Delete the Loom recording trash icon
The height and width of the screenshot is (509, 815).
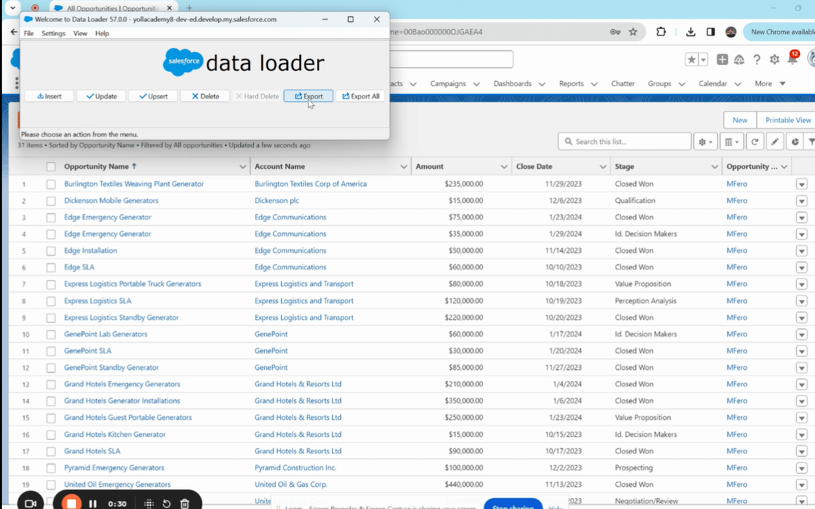click(185, 504)
